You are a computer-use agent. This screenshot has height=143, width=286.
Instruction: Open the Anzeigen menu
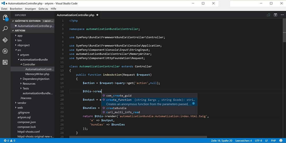coord(30,9)
